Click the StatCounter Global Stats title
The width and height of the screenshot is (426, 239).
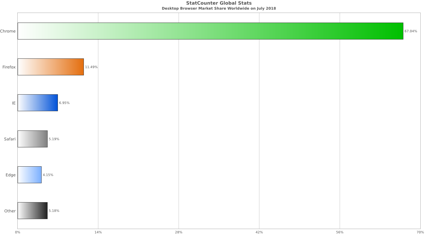point(219,3)
